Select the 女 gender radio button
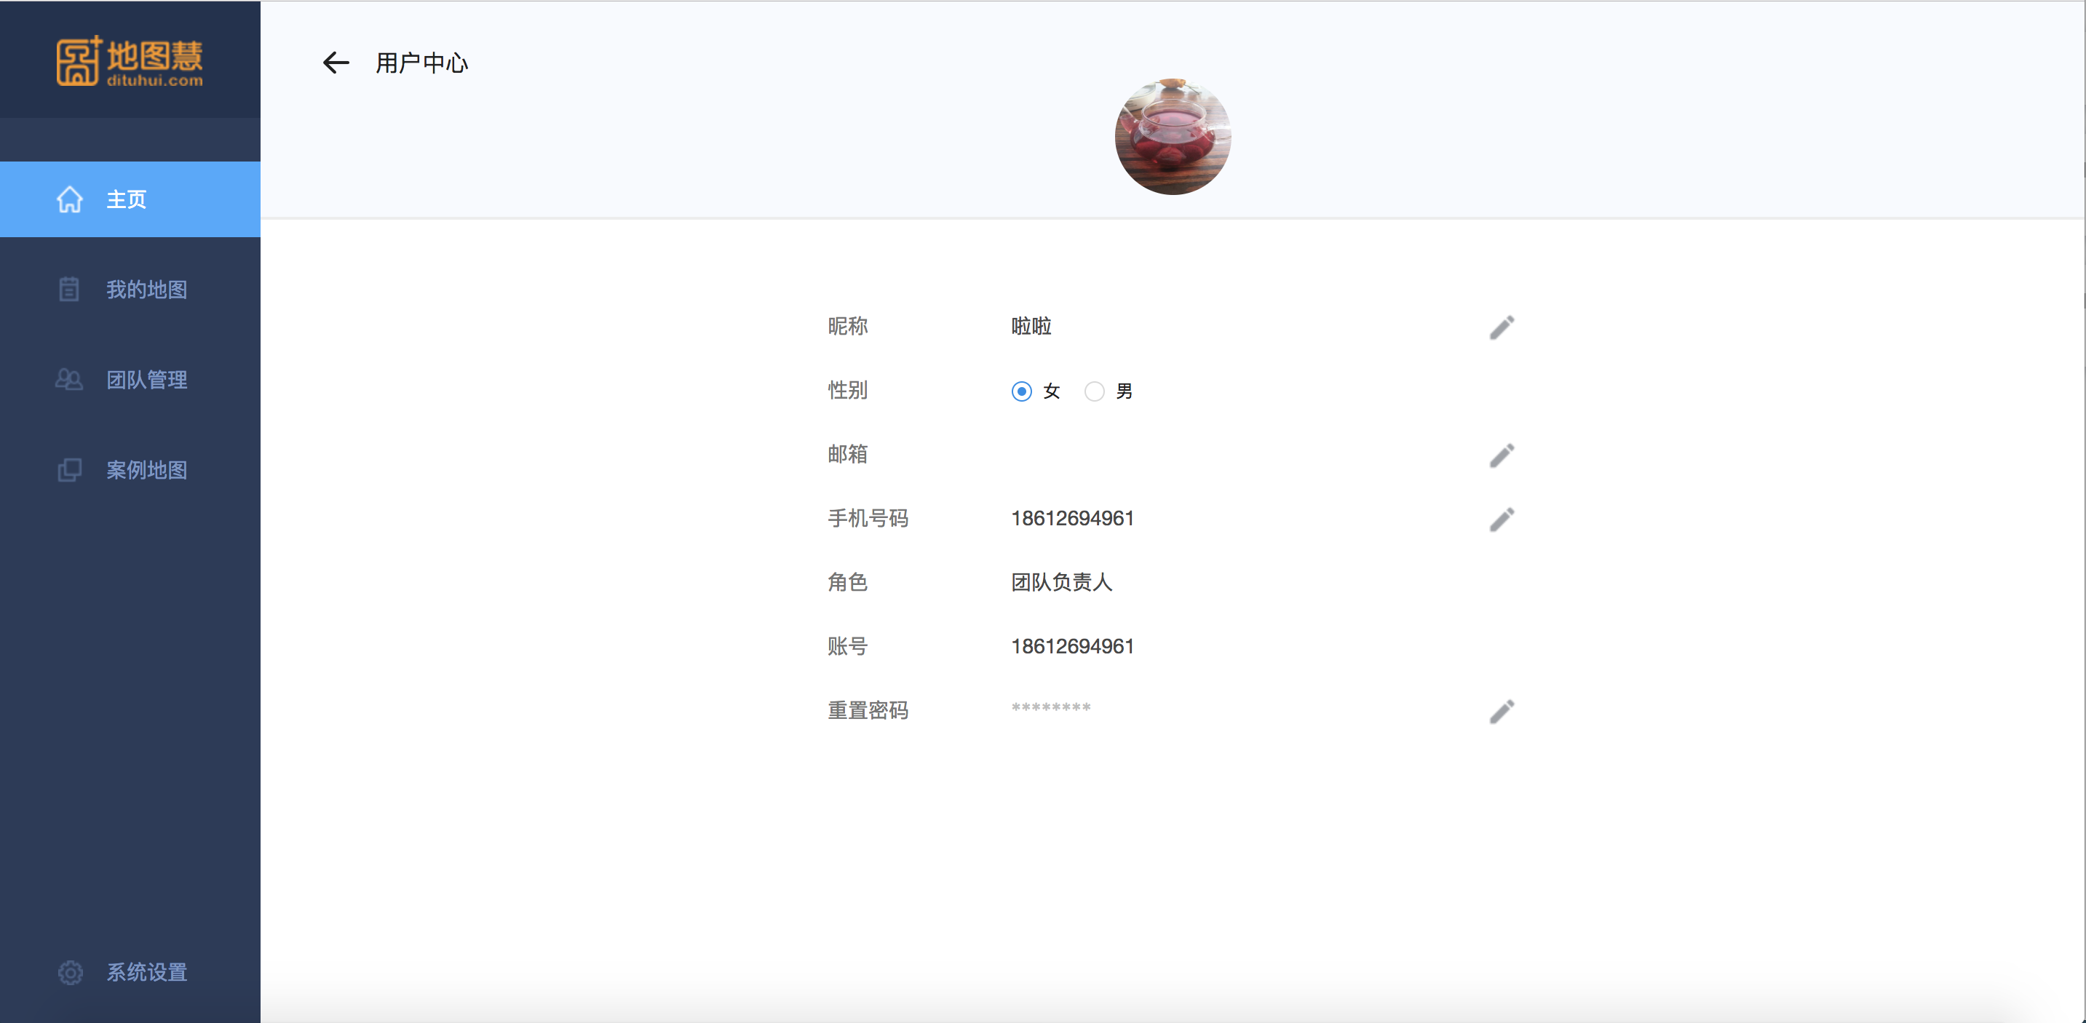The height and width of the screenshot is (1023, 2086). [1022, 391]
